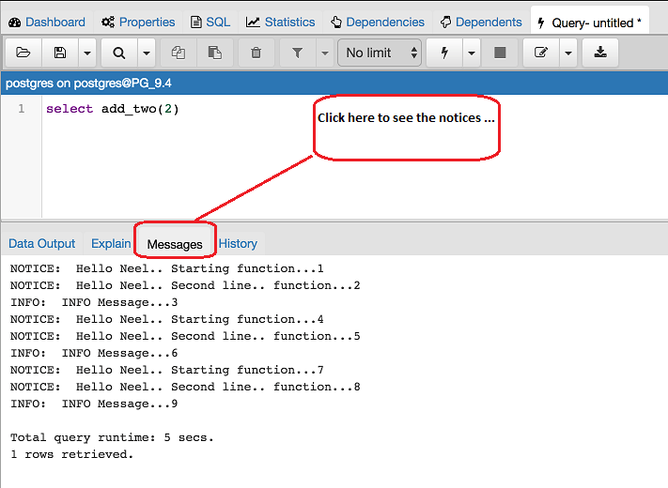Screen dimensions: 668x488
Task: Click the Filter funnel icon
Action: 298,53
